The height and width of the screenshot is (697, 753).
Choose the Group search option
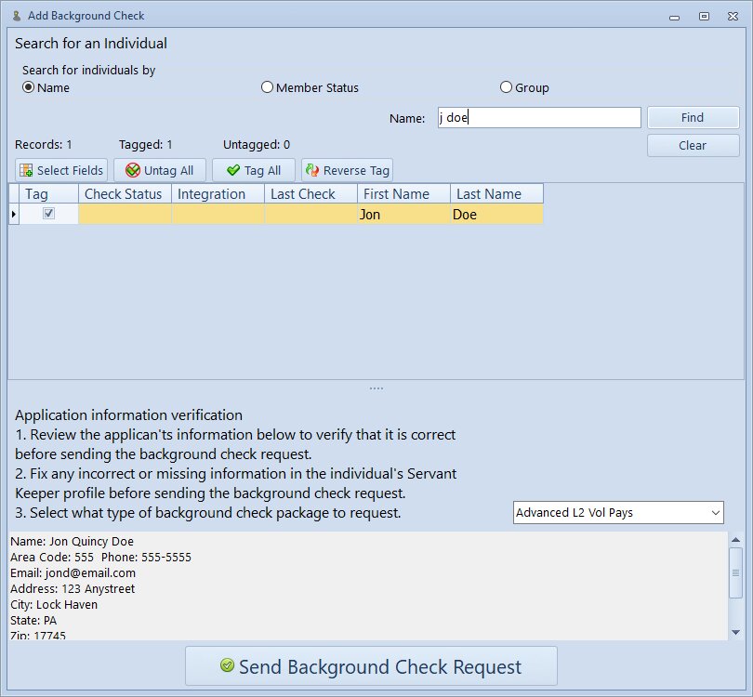(506, 87)
